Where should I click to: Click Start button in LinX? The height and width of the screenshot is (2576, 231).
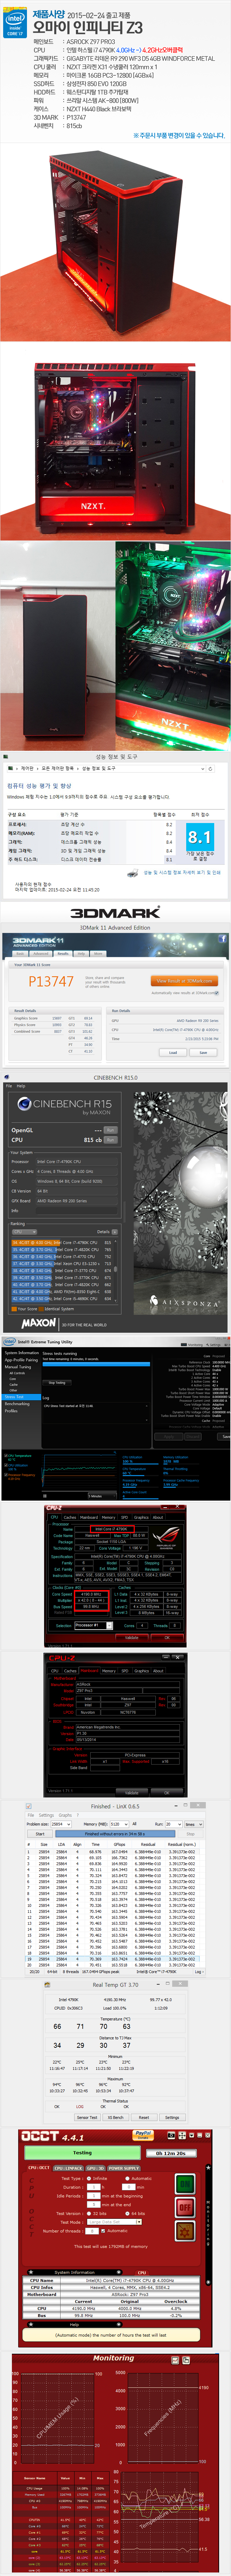tap(40, 1834)
